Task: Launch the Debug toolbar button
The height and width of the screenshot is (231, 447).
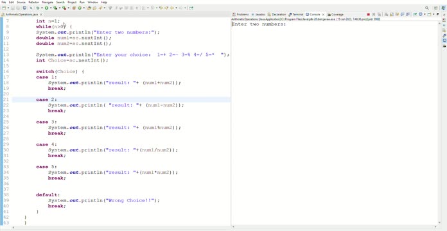Action: click(38, 8)
